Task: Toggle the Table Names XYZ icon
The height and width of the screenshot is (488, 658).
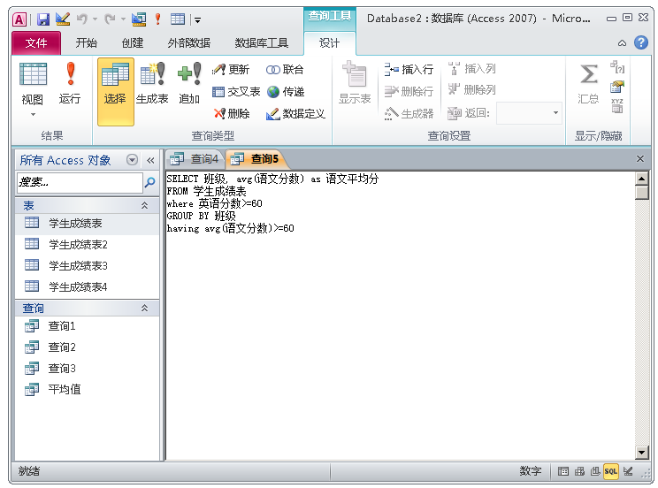Action: 617,106
